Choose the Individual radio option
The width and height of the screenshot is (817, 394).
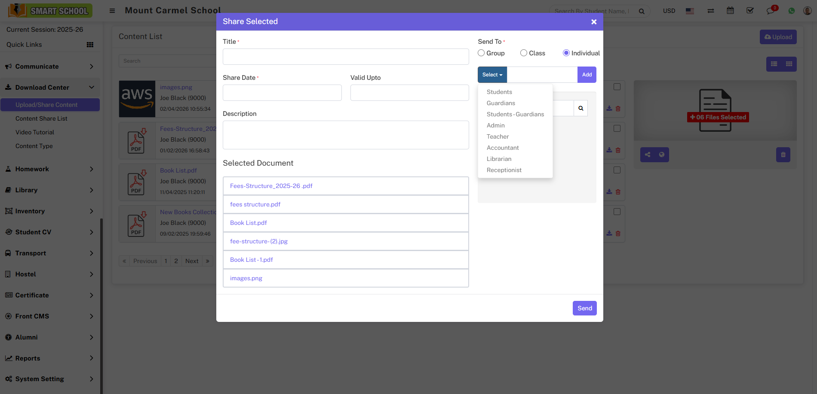pos(566,53)
